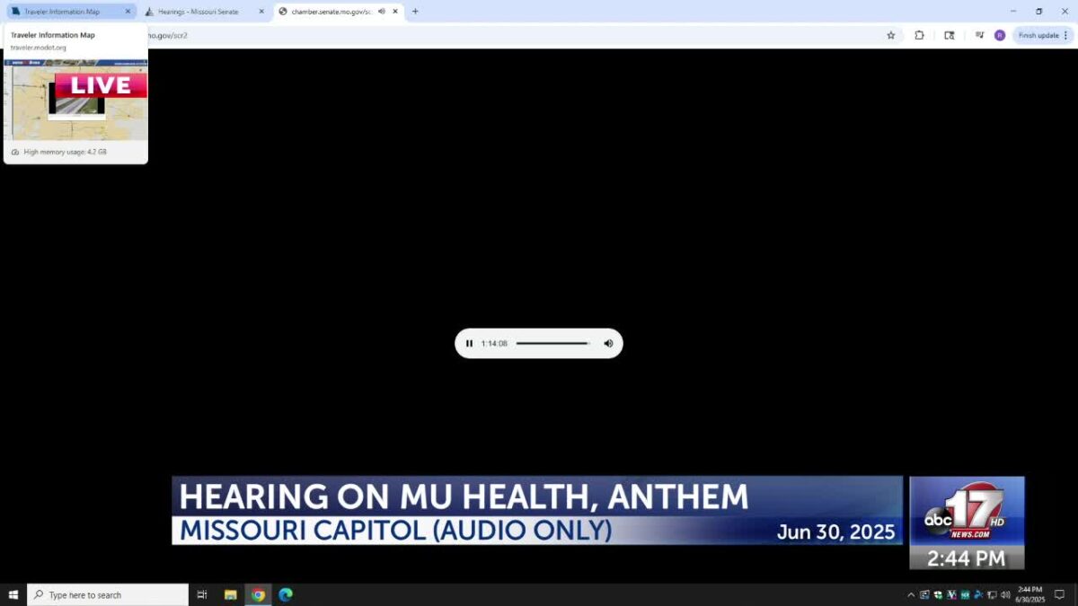The image size is (1078, 606).
Task: Click the High memory usage text
Action: (65, 152)
